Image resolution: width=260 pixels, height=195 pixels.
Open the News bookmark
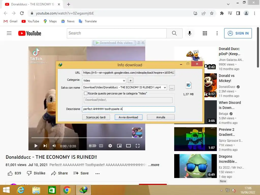68,21
